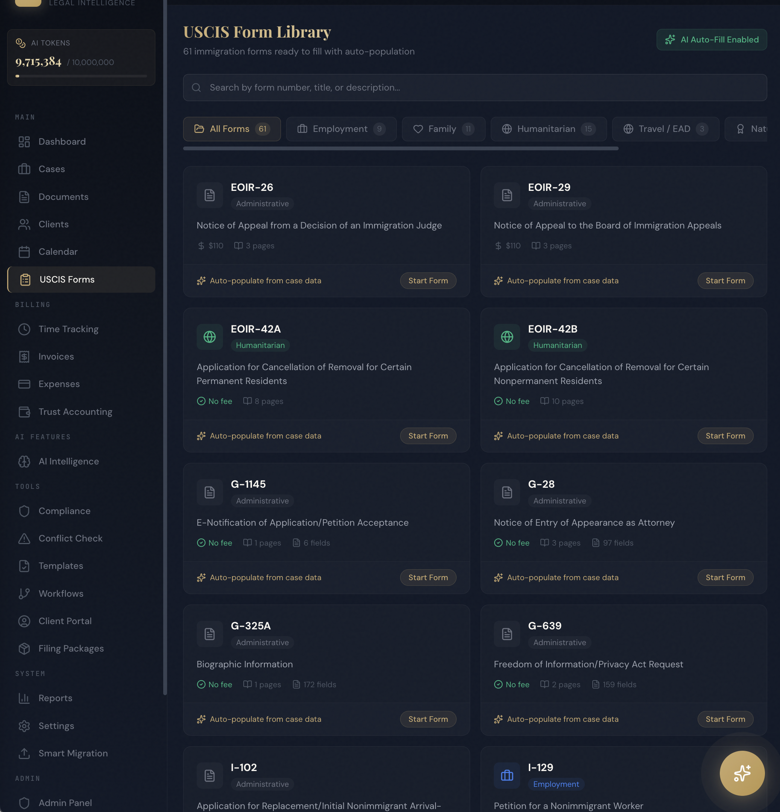The image size is (780, 812).
Task: Select the Humanitarian filter tab
Action: click(x=548, y=129)
